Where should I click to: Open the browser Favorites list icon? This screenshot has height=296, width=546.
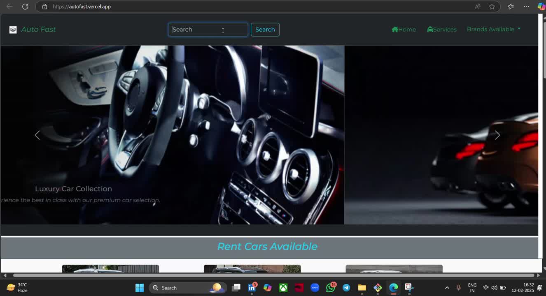[511, 7]
